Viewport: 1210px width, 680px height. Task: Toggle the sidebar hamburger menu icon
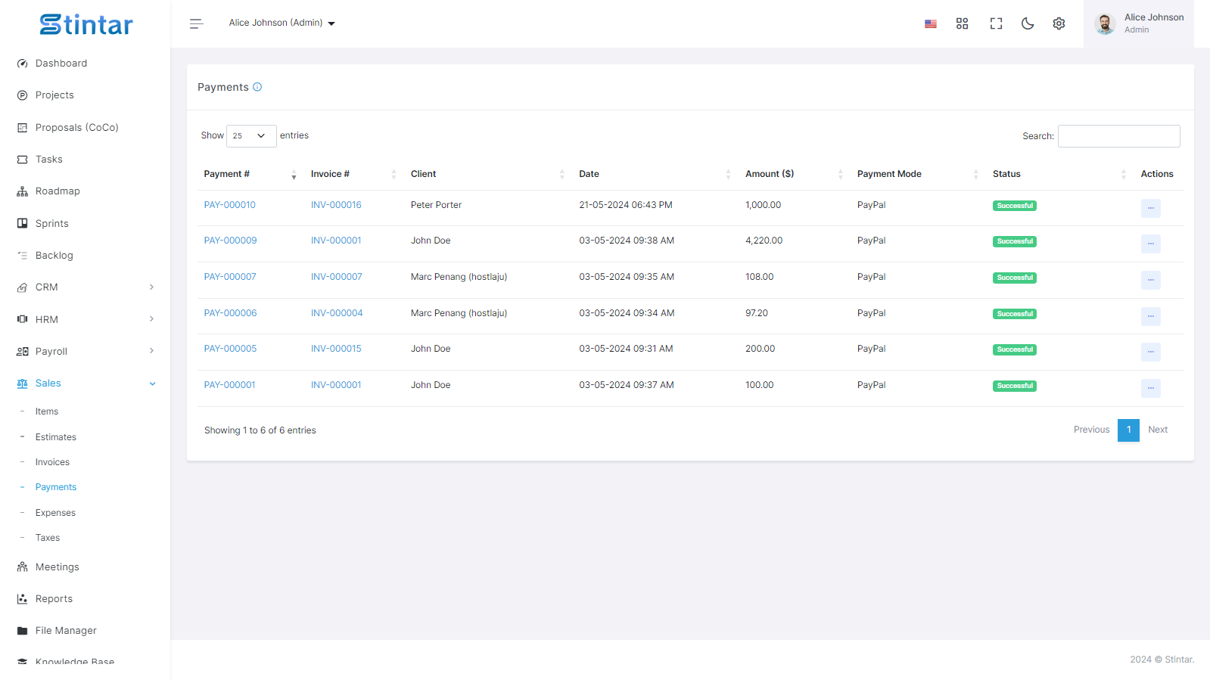click(x=196, y=23)
